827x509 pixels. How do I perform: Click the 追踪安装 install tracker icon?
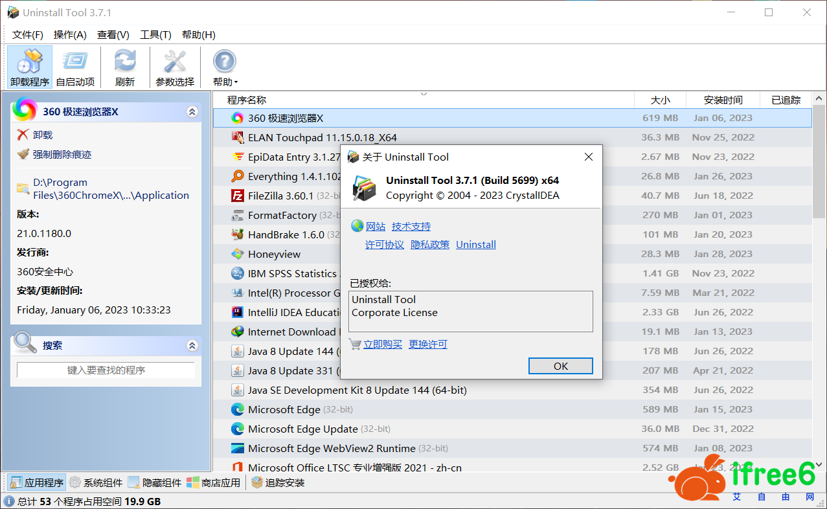pos(278,482)
